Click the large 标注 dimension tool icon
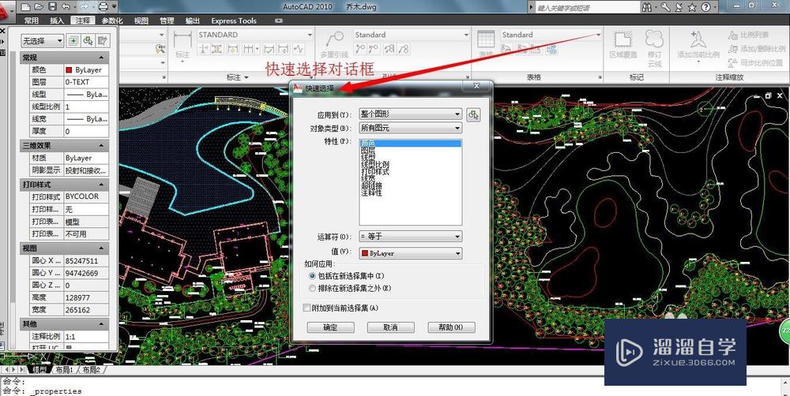Image resolution: width=790 pixels, height=396 pixels. (182, 39)
